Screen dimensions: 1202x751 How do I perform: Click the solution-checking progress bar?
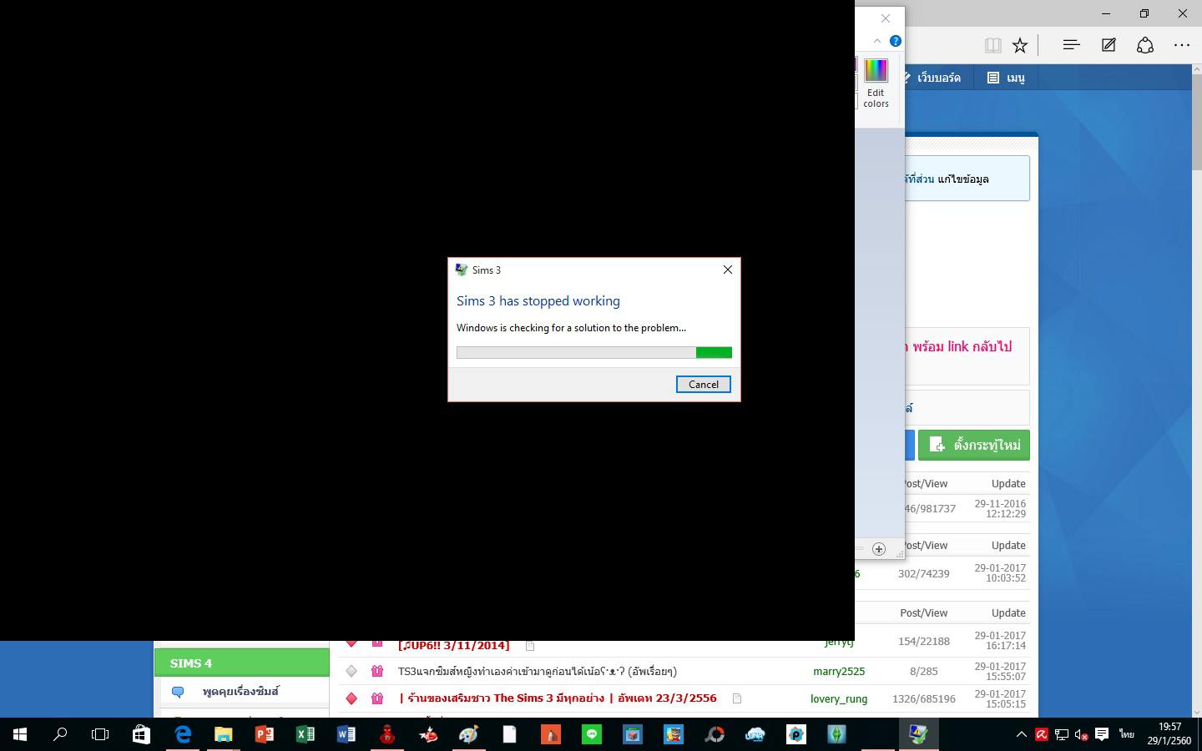tap(594, 352)
